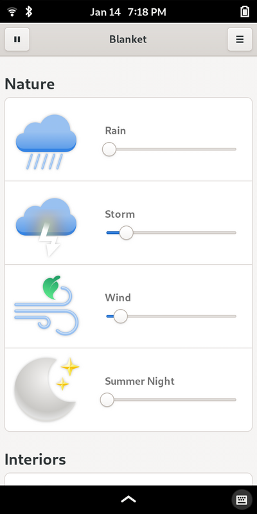Click the battery status icon

pyautogui.click(x=245, y=12)
